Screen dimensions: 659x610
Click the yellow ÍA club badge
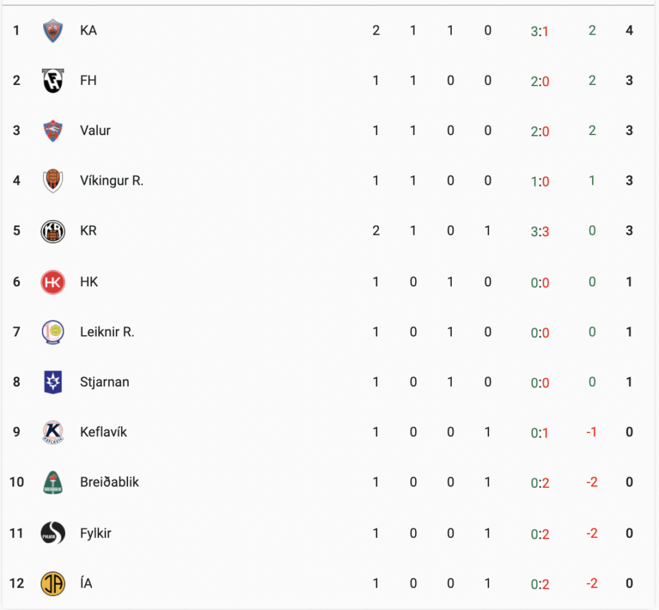pos(53,584)
